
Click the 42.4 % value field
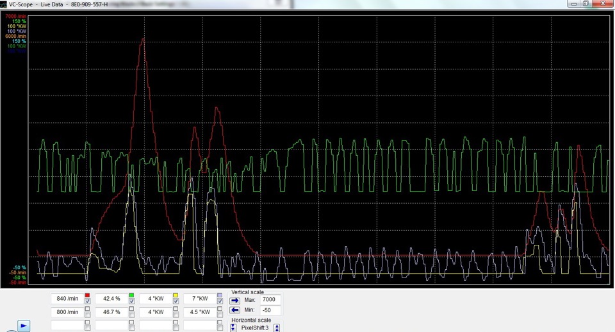click(111, 299)
